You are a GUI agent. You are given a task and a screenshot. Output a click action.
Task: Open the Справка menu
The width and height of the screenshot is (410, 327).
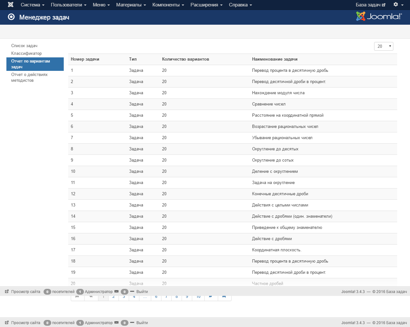pyautogui.click(x=240, y=5)
